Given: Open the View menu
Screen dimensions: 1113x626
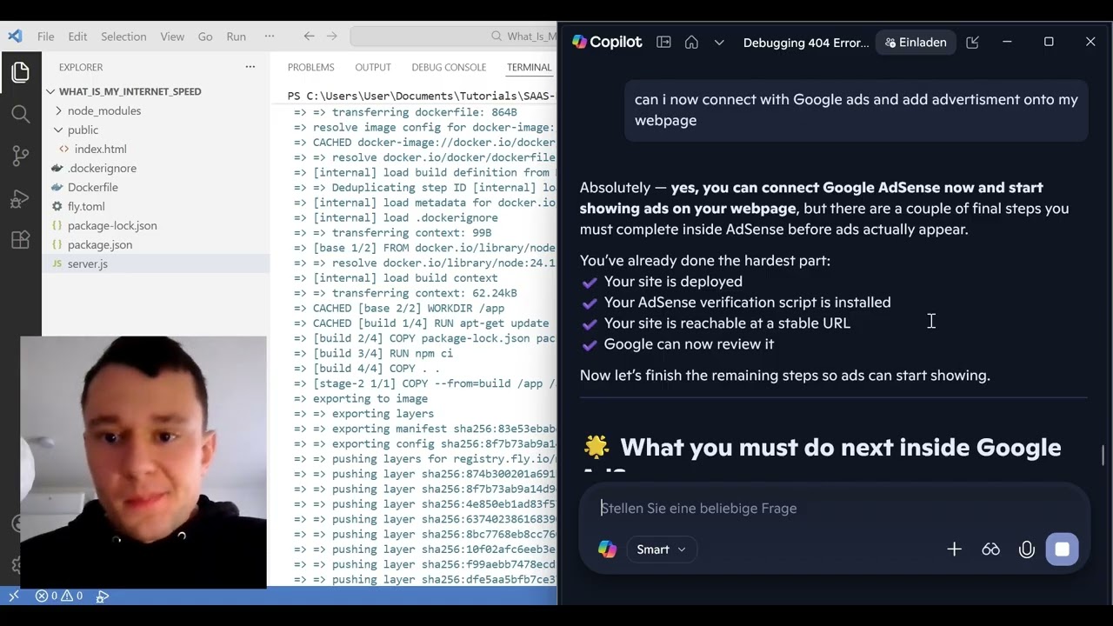Looking at the screenshot, I should pyautogui.click(x=172, y=37).
